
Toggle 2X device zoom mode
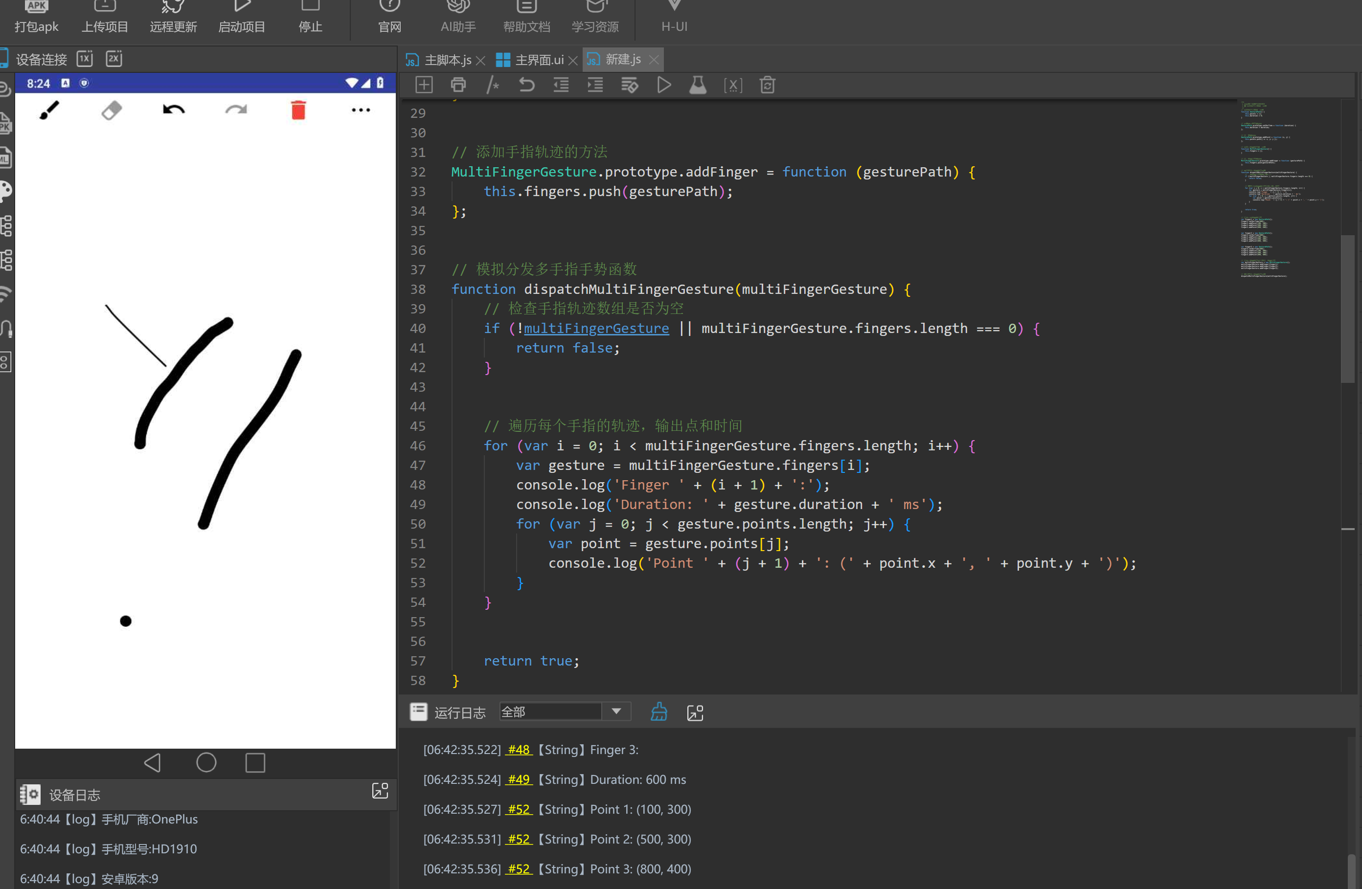114,58
